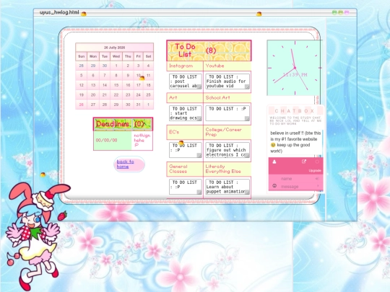Select day 8 on the calendar

coord(116,75)
